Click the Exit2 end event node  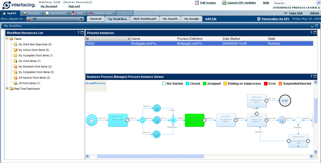285,101
